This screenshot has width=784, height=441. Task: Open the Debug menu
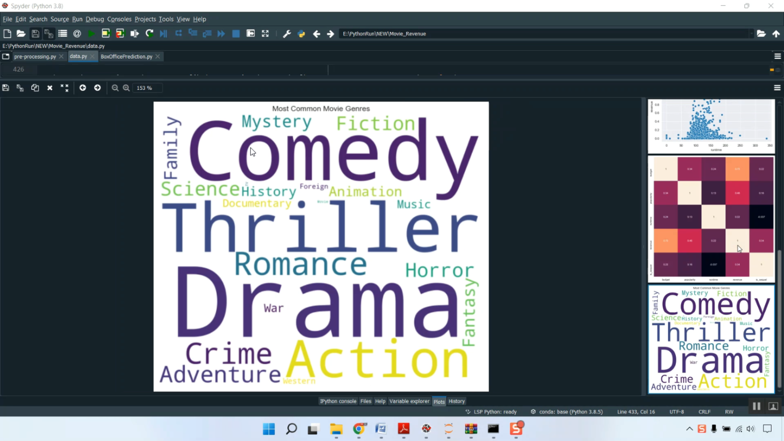(95, 19)
